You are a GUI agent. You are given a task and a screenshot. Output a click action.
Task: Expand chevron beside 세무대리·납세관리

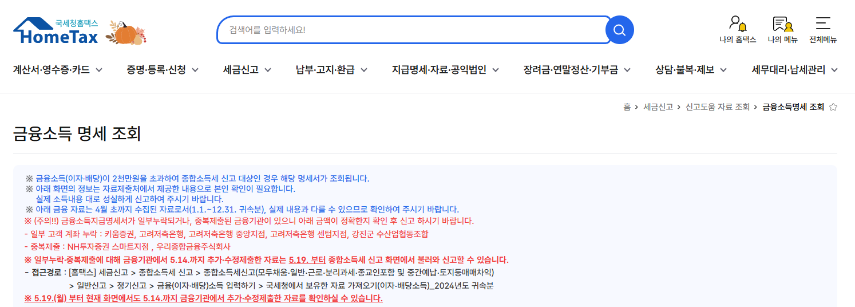(834, 70)
